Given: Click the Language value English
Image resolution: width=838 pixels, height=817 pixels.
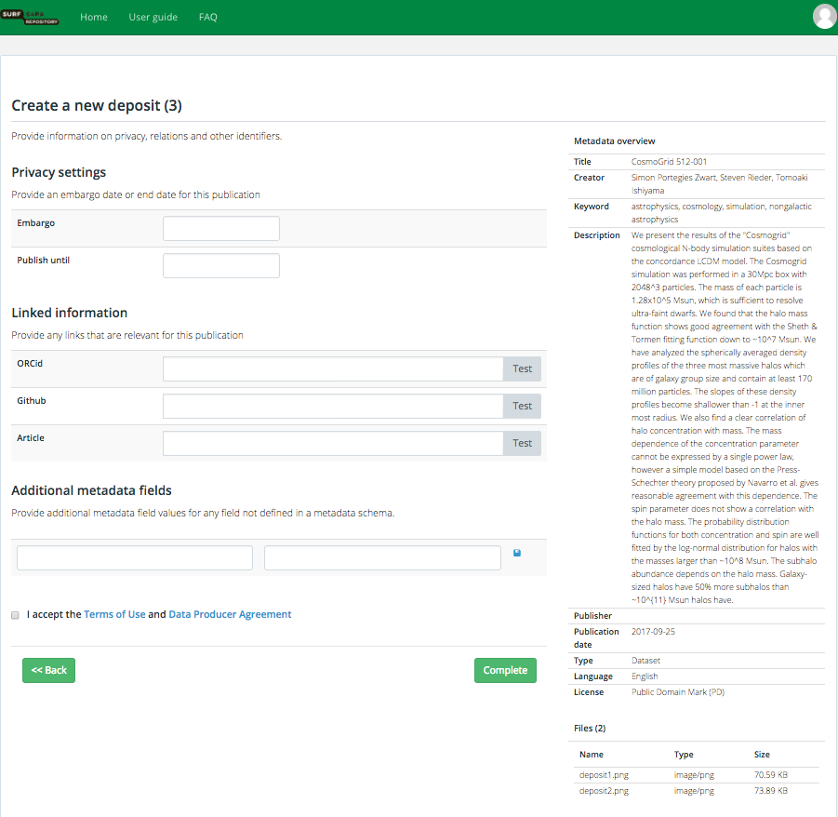Looking at the screenshot, I should tap(645, 676).
